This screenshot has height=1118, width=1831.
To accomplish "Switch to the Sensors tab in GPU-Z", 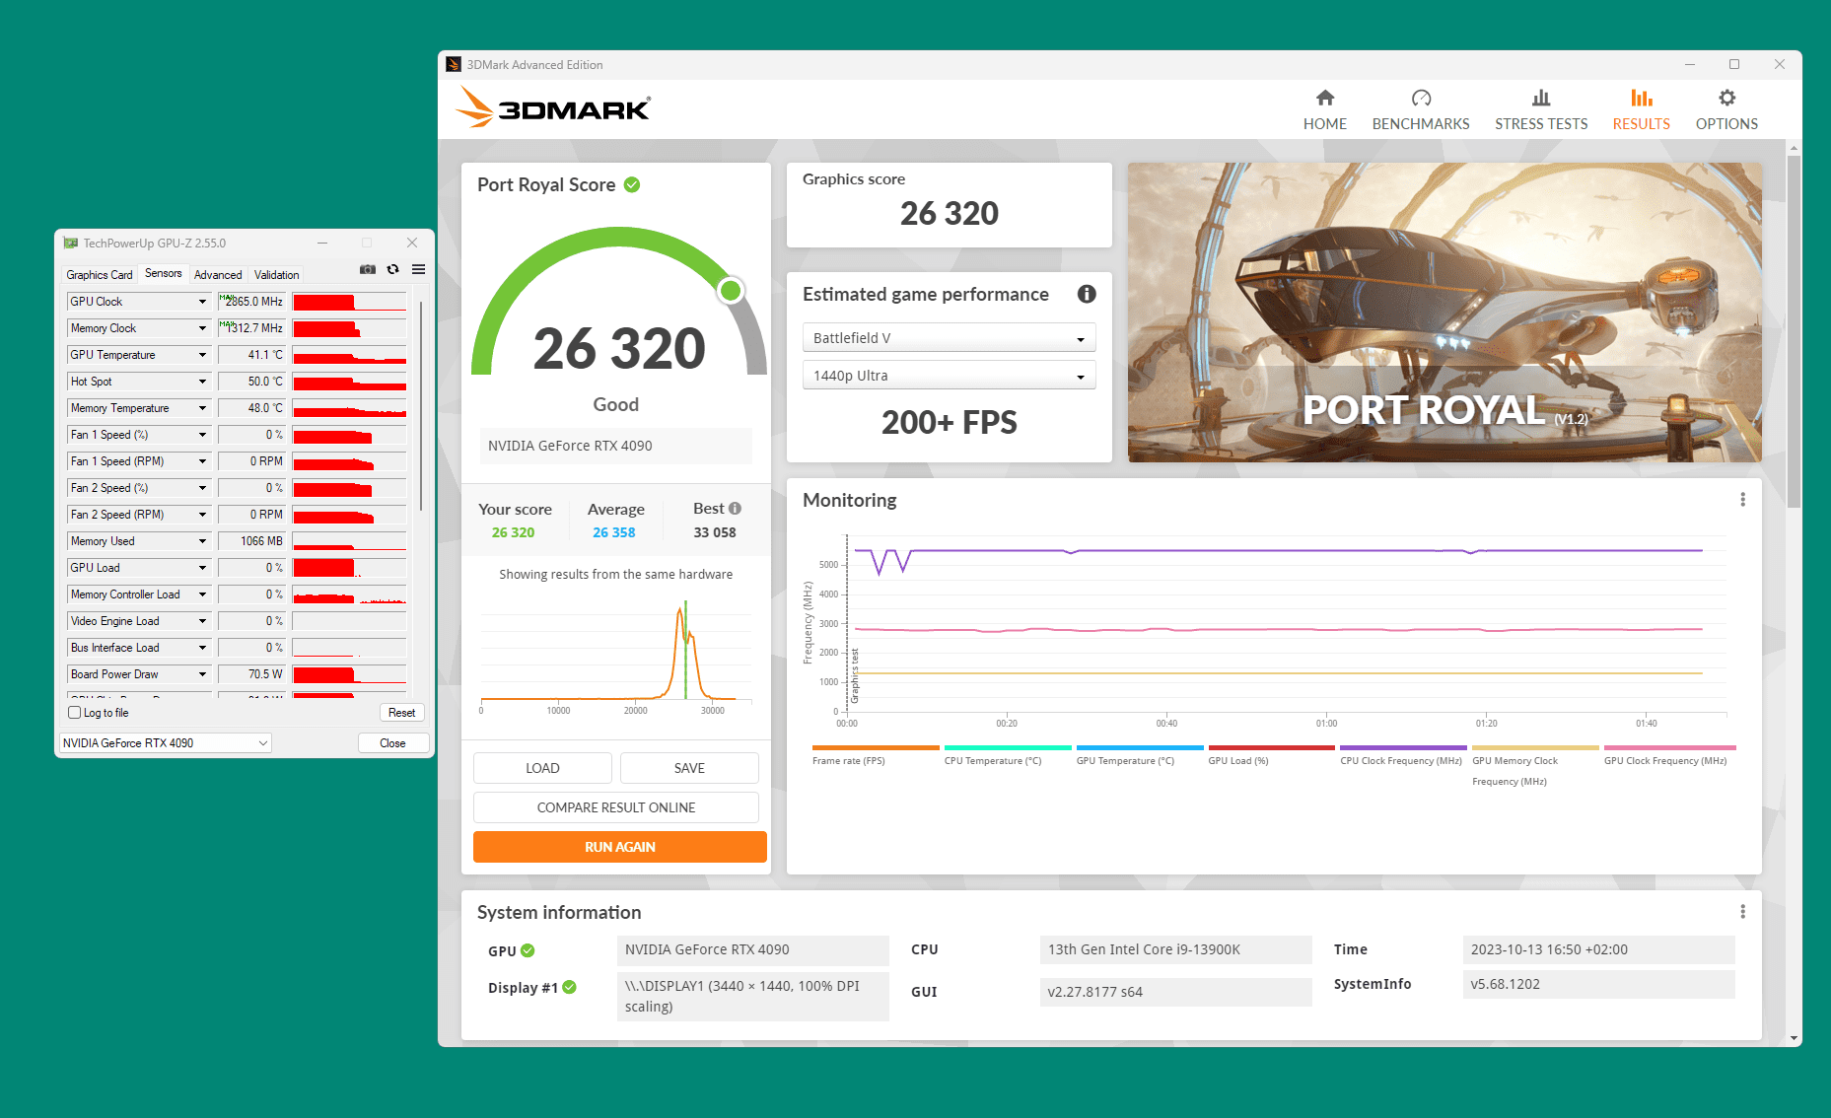I will coord(163,274).
